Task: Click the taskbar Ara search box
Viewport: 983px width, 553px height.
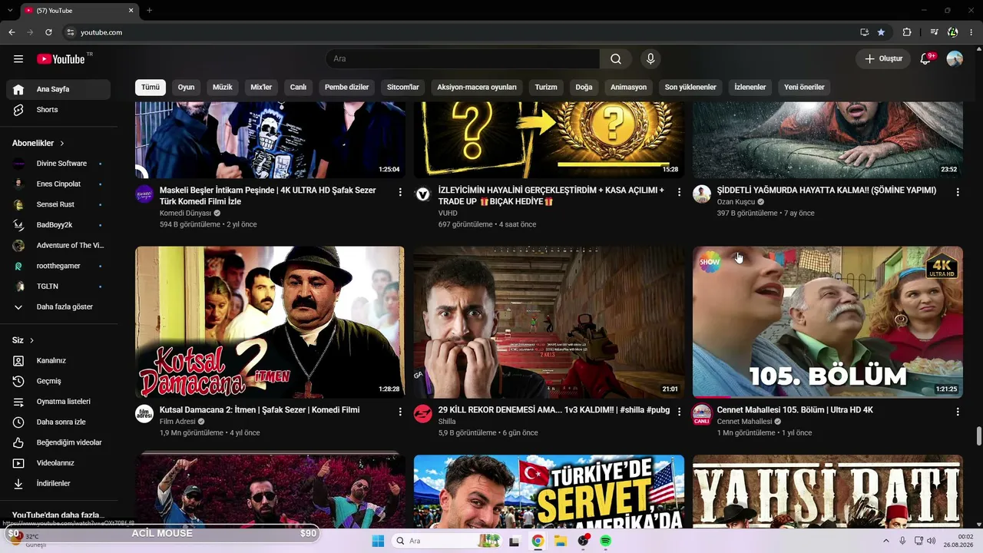Action: point(446,541)
